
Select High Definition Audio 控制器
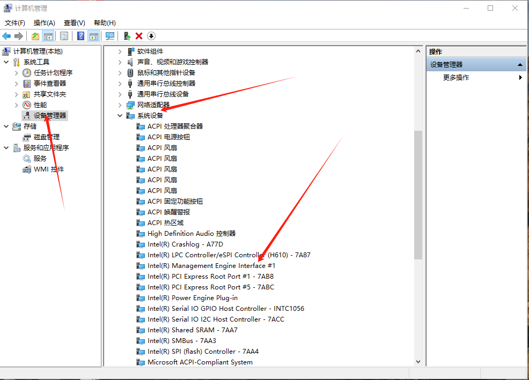[192, 234]
